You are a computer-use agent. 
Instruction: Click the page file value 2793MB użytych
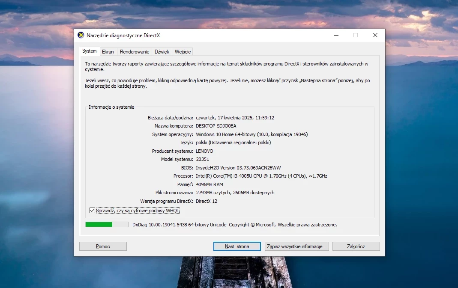[235, 193]
